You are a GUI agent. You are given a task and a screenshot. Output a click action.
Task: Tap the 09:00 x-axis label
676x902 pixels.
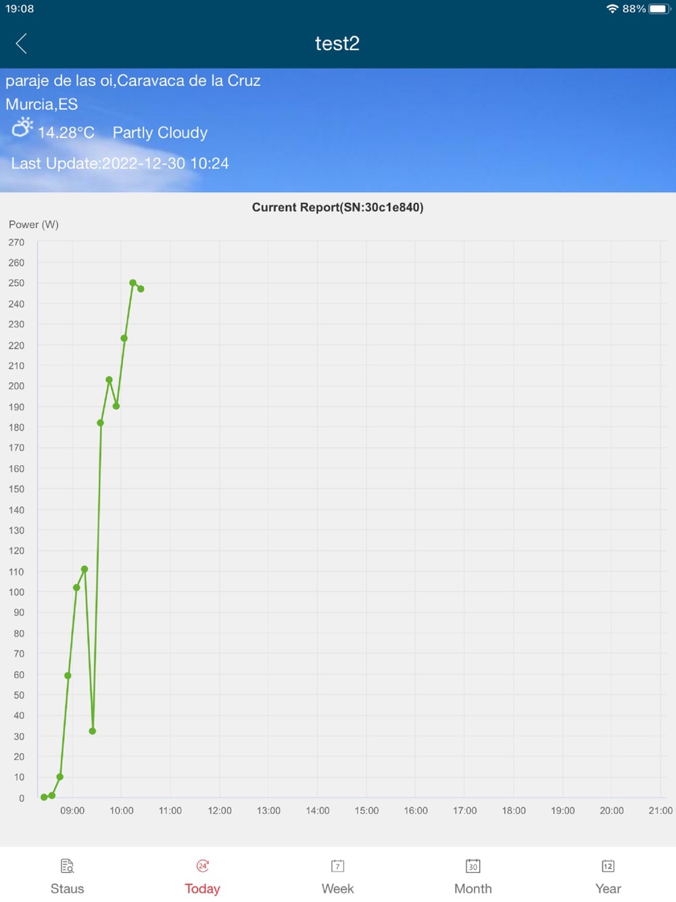tap(72, 811)
